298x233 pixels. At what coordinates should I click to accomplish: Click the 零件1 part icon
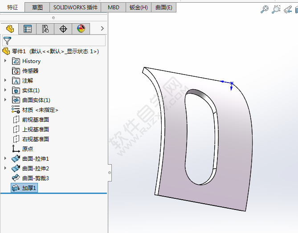click(x=6, y=51)
